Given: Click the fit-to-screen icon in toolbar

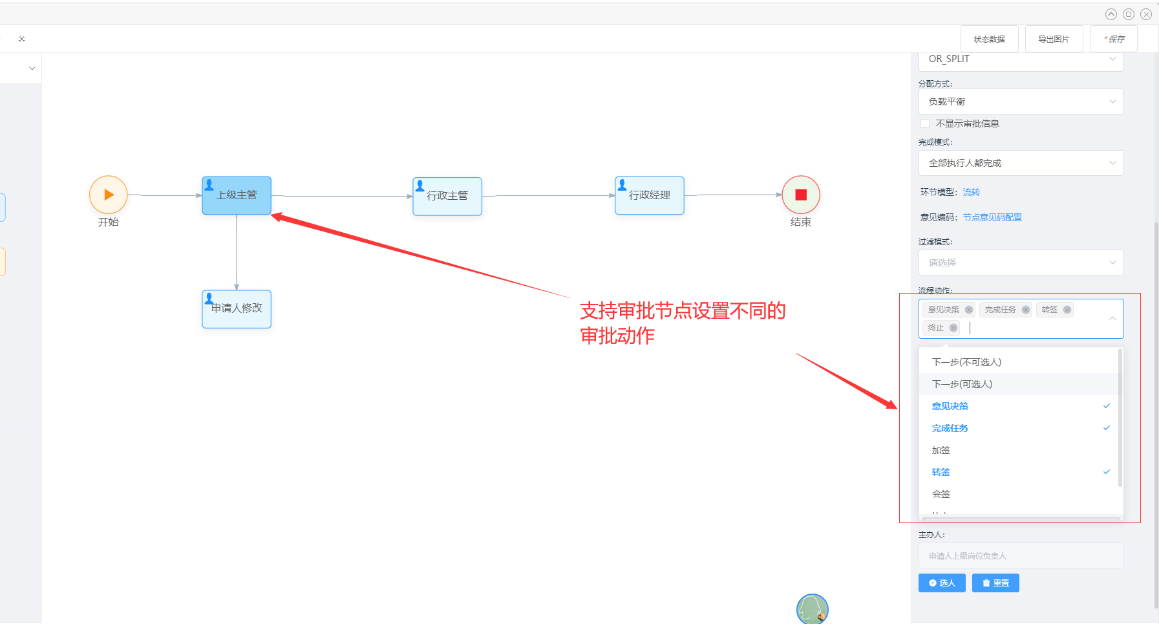Looking at the screenshot, I should pyautogui.click(x=22, y=39).
